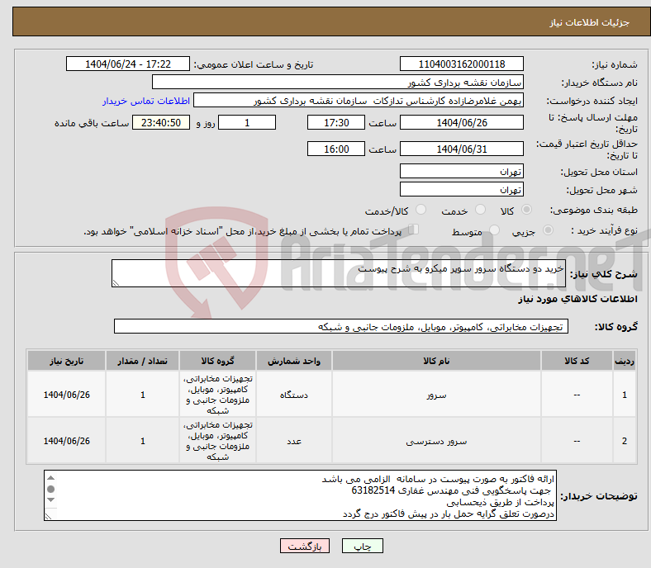Click the چاپ print button
This screenshot has height=568, width=651.
[363, 546]
